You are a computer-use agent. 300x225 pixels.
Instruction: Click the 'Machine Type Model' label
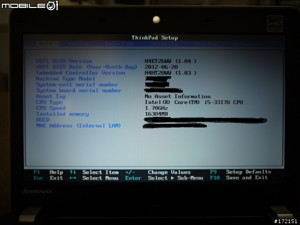pos(66,79)
